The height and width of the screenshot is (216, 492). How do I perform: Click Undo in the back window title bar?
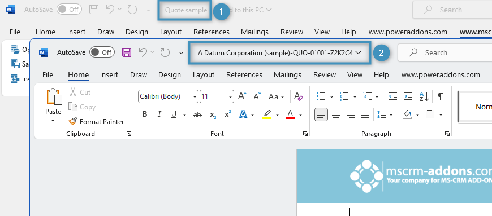(x=110, y=10)
